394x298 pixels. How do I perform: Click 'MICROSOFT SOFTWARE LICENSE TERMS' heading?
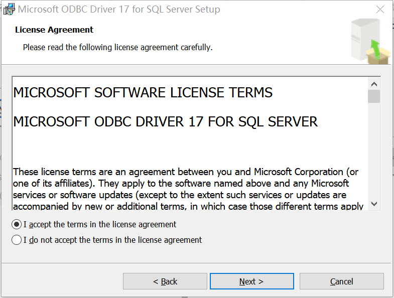click(x=143, y=92)
